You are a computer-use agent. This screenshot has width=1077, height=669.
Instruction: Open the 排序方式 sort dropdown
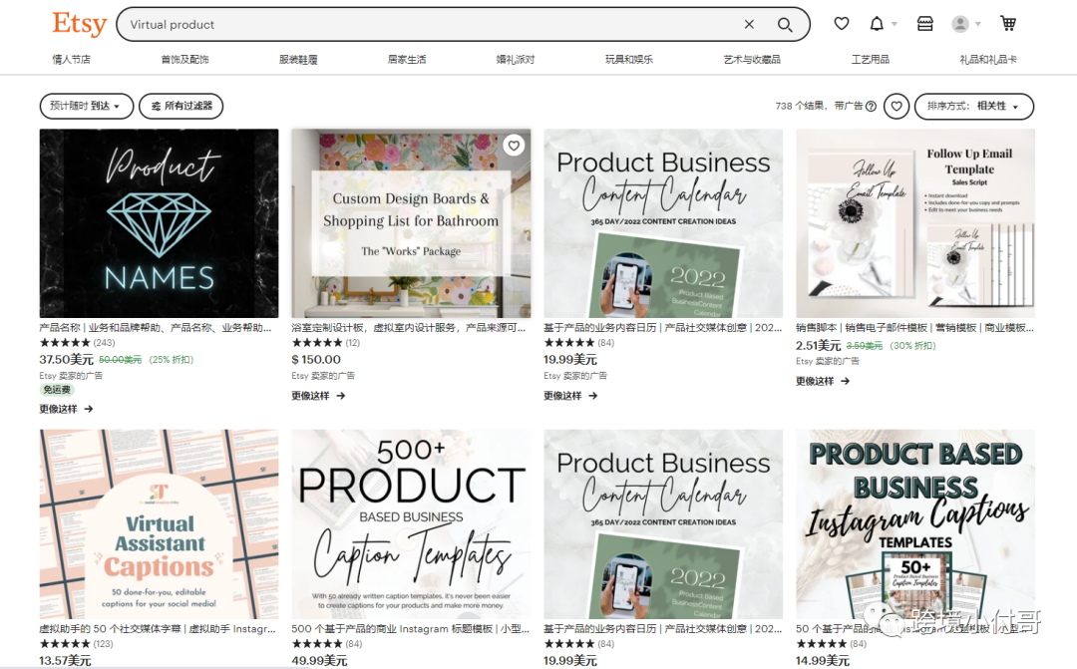(x=973, y=107)
